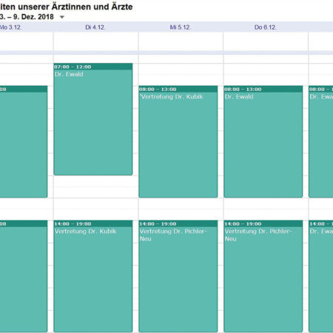Open Wednesday 08:00 – 13:00 Vertretung Dr. Kubik event
333x333 pixels.
[x=178, y=141]
